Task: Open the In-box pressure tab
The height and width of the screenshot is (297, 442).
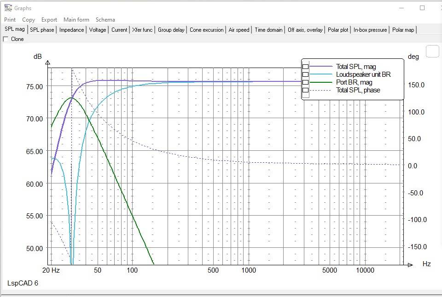Action: 370,30
